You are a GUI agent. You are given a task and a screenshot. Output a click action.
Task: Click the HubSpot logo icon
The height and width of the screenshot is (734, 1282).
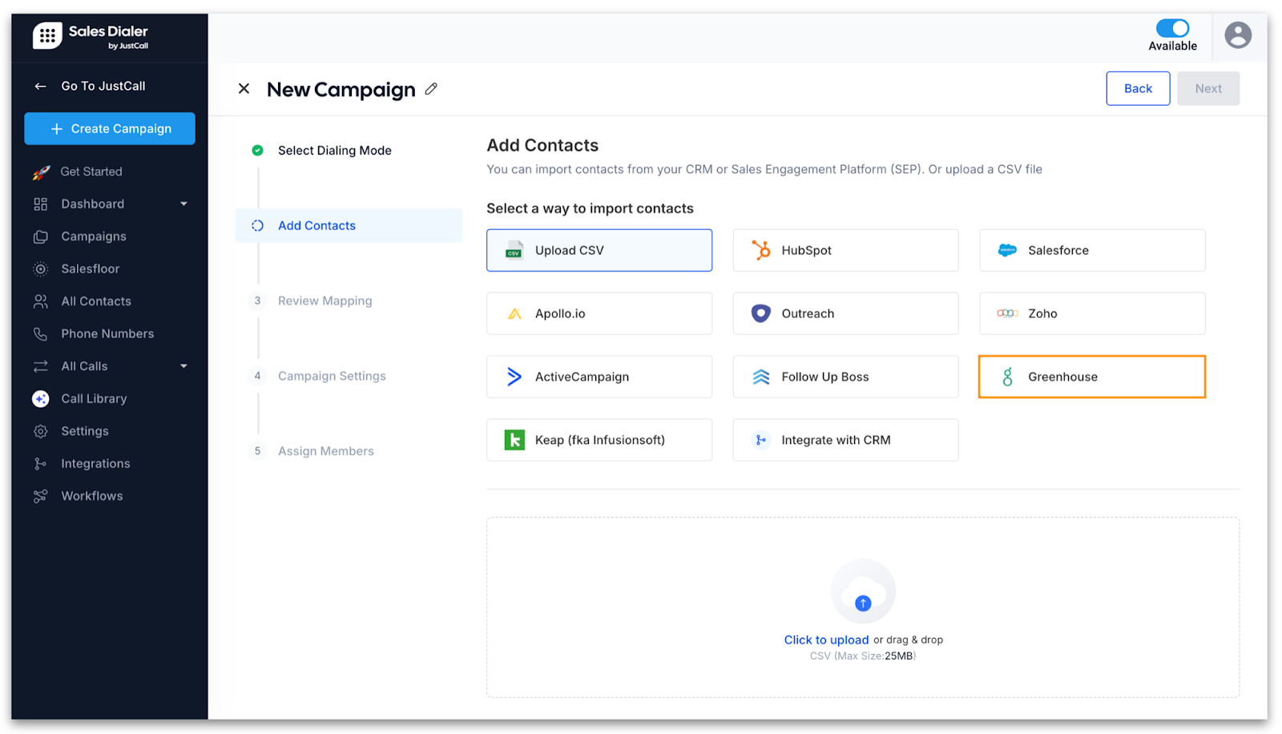click(x=760, y=250)
